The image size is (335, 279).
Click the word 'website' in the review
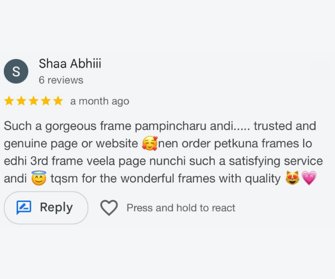pyautogui.click(x=116, y=144)
